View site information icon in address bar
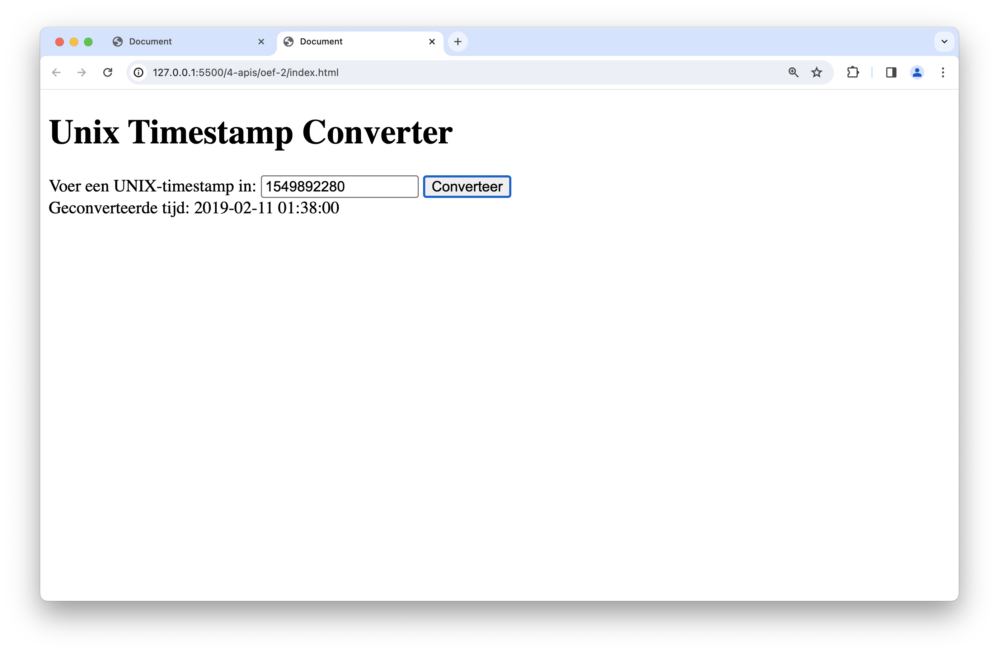Screen dimensions: 999x654 click(139, 72)
